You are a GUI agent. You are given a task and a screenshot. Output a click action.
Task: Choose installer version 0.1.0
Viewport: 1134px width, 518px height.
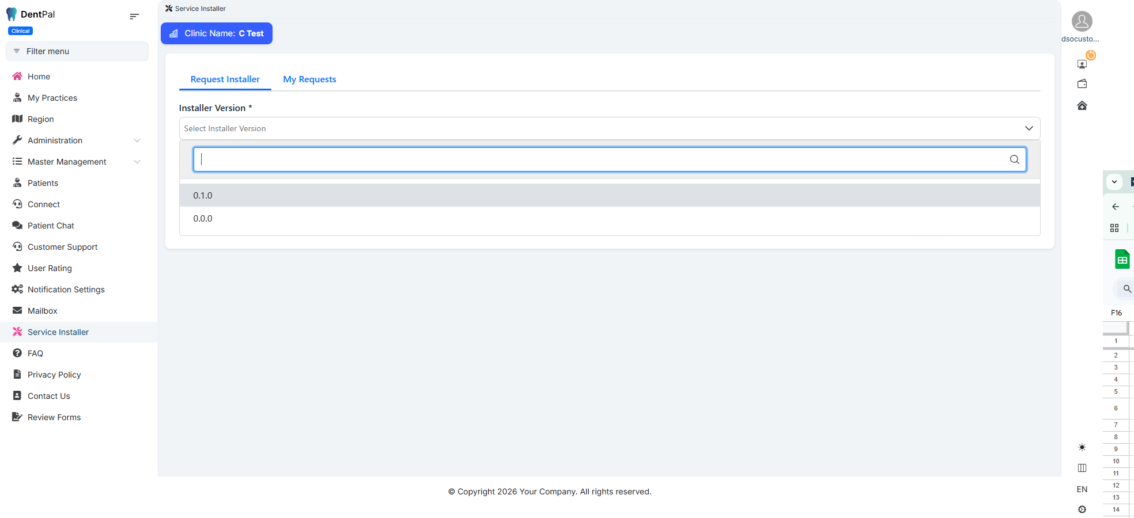pos(203,196)
